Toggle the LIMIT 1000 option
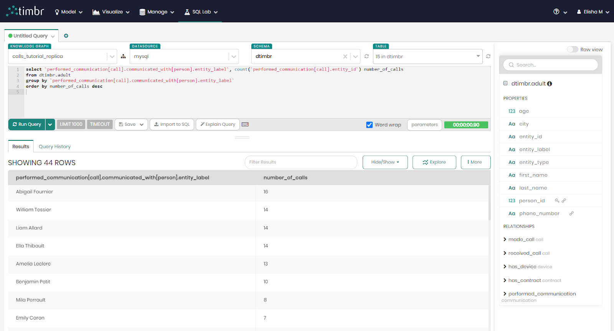 pos(71,124)
